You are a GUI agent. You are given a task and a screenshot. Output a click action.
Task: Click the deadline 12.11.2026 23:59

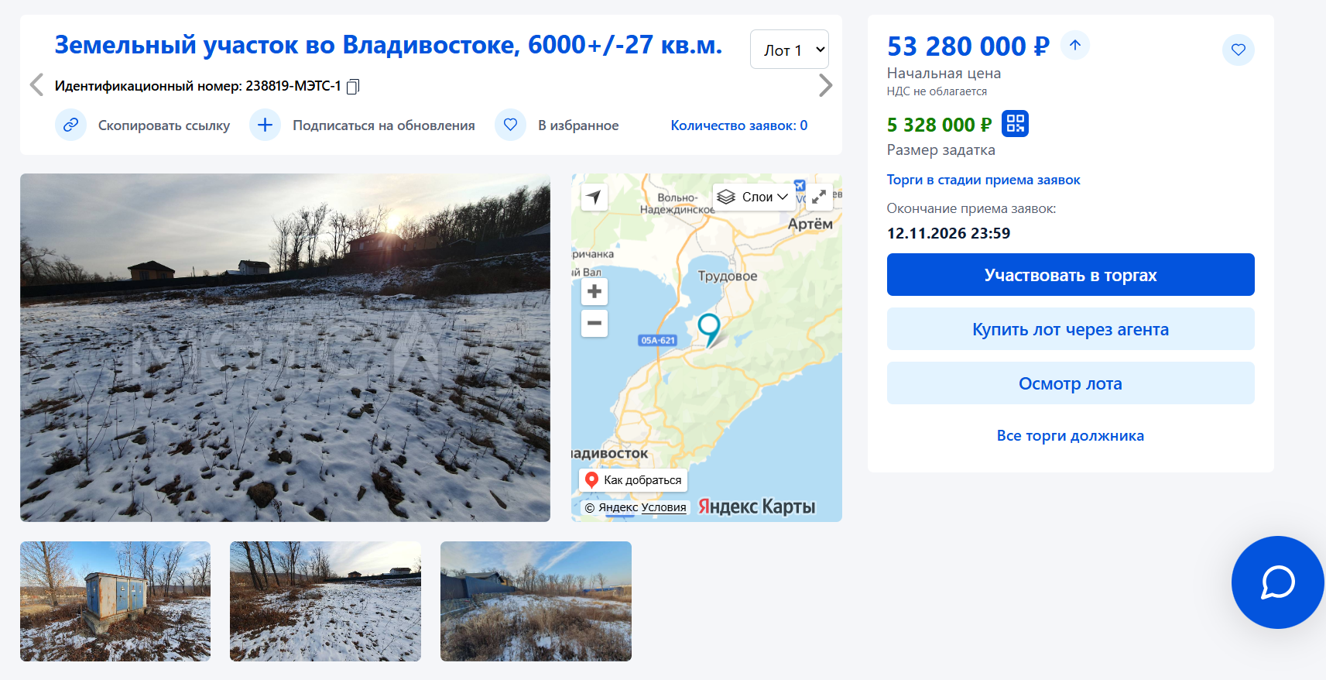pos(948,233)
